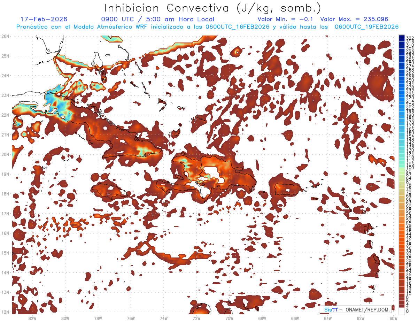
Task: Click the "Valor Min. = -0.1" readout
Action: 286,19
